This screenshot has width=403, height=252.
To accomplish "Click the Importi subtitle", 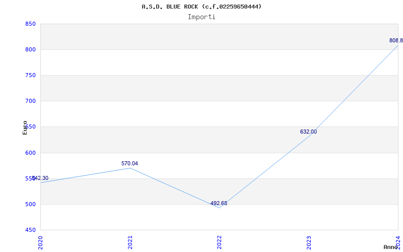I will click(201, 17).
